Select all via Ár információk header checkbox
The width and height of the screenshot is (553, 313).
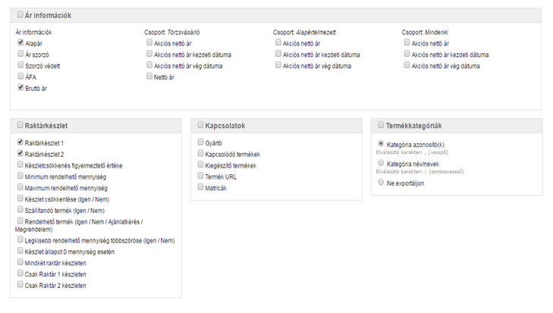[20, 14]
